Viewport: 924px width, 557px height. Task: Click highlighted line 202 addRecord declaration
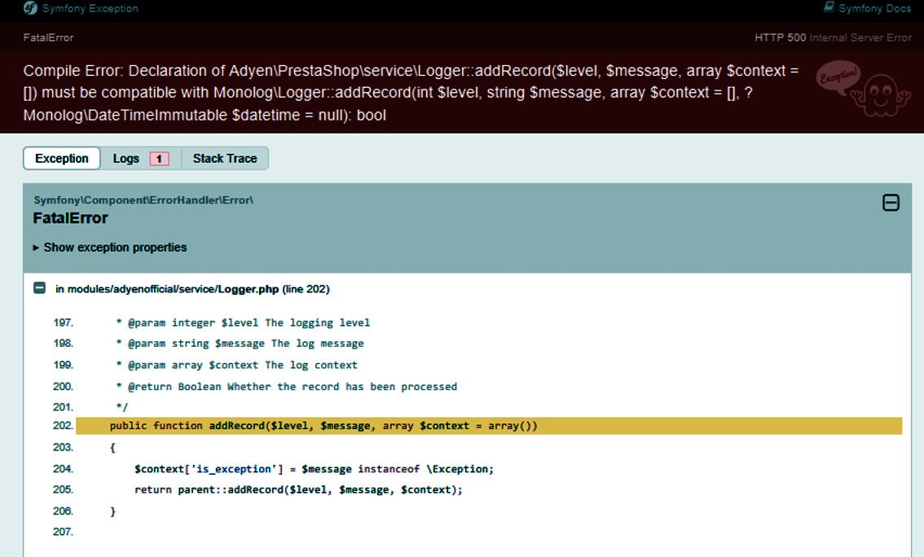pyautogui.click(x=489, y=426)
